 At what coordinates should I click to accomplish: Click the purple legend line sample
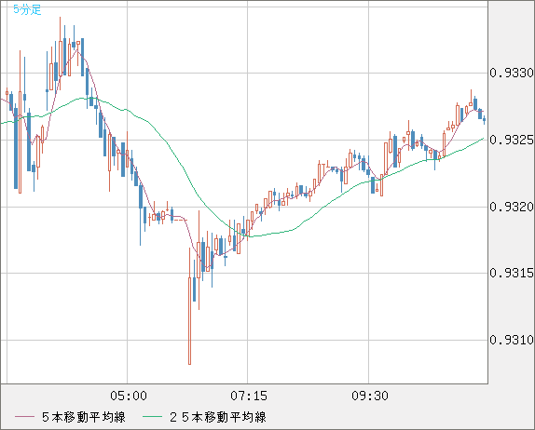pyautogui.click(x=25, y=417)
